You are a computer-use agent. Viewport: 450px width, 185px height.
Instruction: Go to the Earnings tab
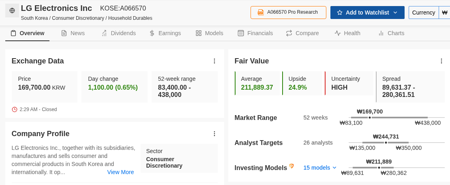click(165, 33)
